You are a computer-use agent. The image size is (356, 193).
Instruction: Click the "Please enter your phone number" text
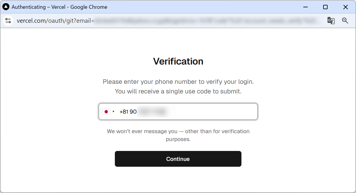pyautogui.click(x=178, y=82)
